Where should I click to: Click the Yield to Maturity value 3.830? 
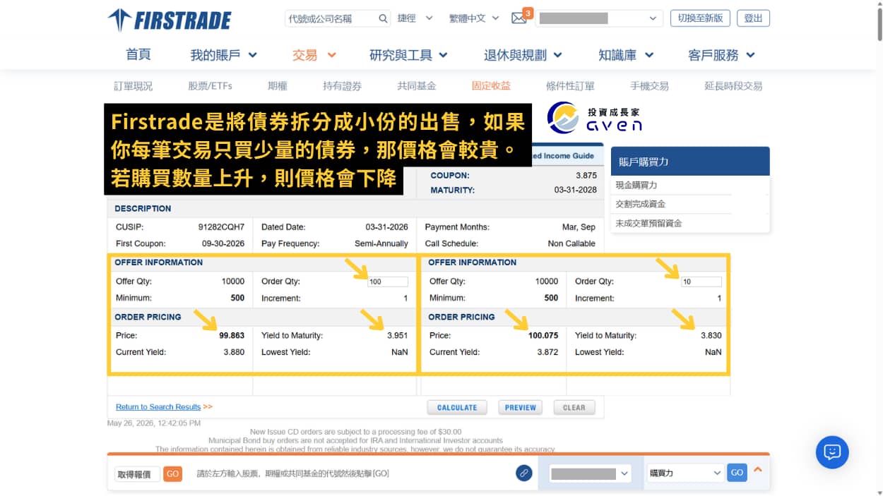[711, 336]
